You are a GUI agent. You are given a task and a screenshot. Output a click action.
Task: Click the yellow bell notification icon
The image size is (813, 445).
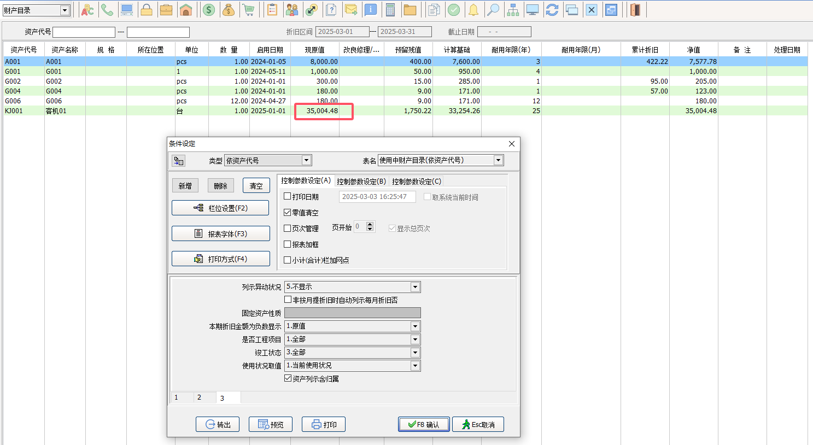(473, 10)
